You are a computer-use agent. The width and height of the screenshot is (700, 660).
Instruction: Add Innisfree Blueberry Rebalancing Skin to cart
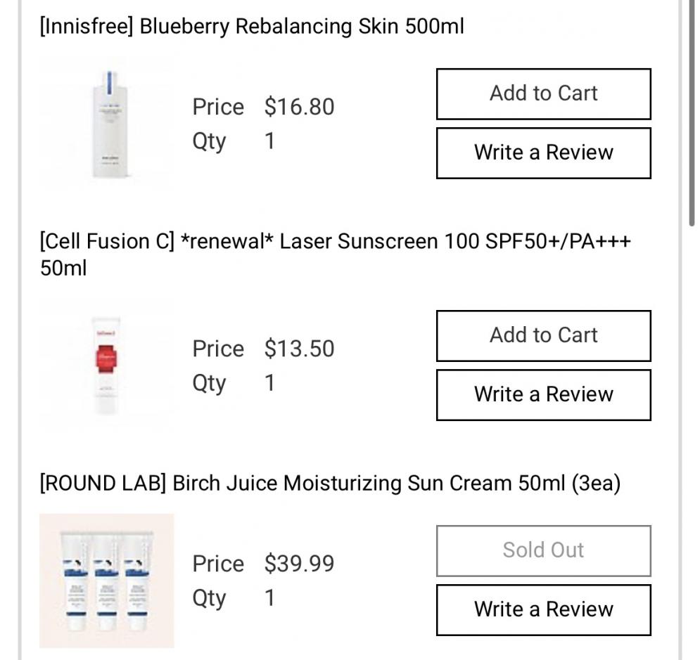(x=543, y=93)
